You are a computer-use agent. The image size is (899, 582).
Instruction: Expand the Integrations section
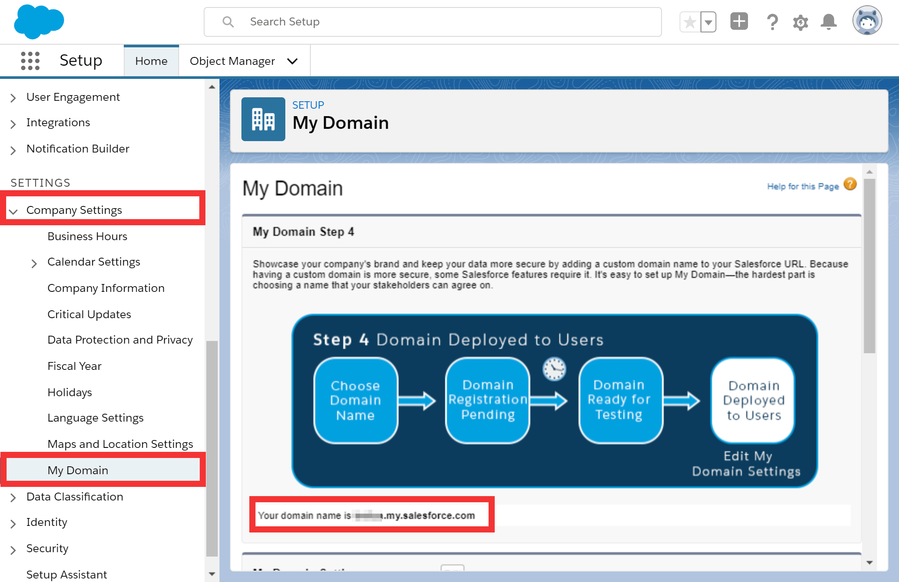(13, 124)
